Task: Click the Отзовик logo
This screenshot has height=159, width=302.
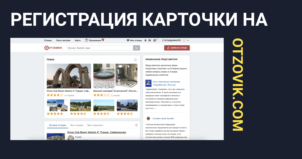Action: [53, 48]
